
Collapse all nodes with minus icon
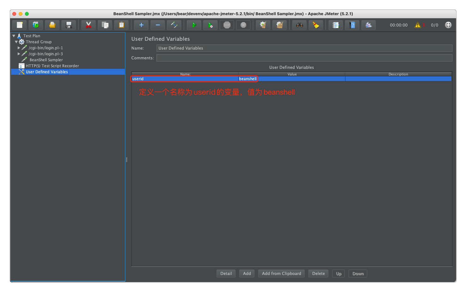click(x=158, y=25)
